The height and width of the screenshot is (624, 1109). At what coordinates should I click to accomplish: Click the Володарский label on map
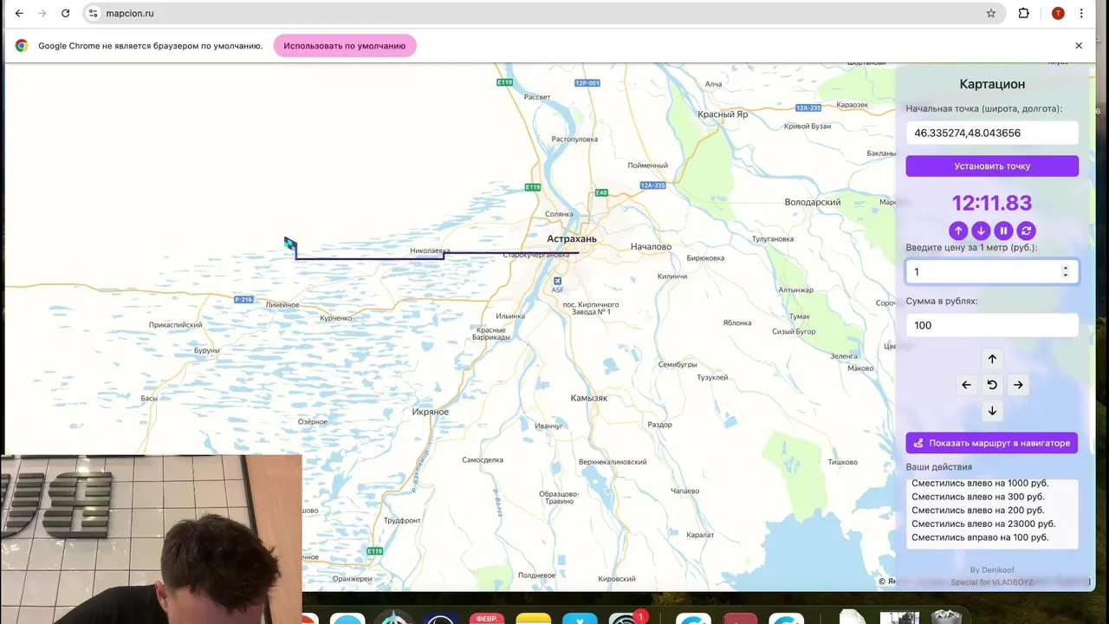click(813, 202)
